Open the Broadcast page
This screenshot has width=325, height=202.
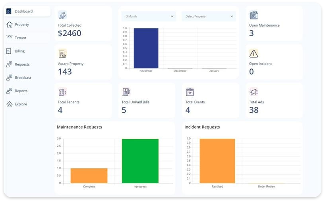tap(23, 78)
